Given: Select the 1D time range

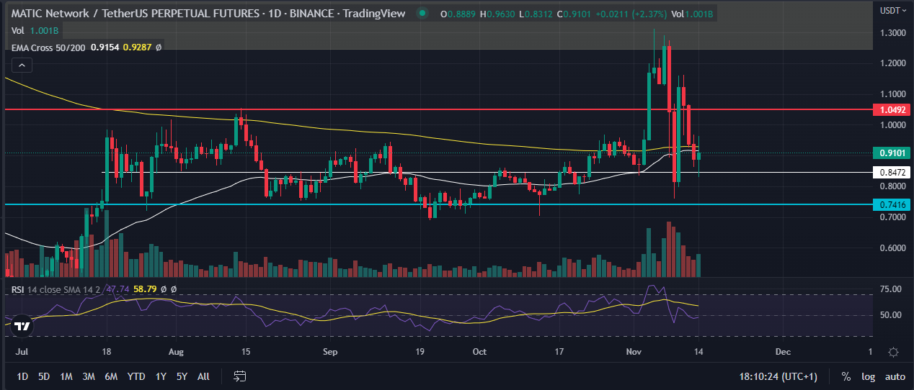Looking at the screenshot, I should point(22,376).
